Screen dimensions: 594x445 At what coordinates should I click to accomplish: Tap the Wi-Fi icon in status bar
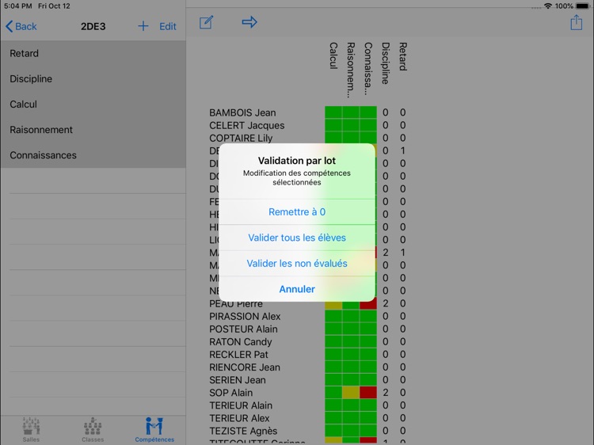point(548,6)
